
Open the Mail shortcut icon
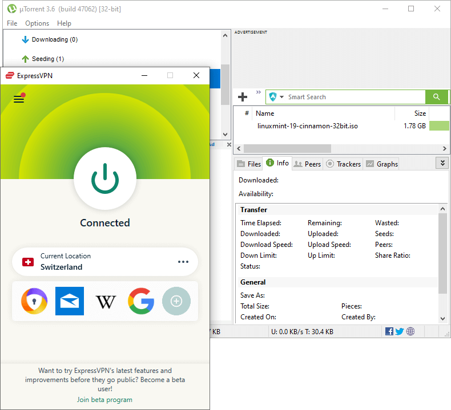[70, 301]
